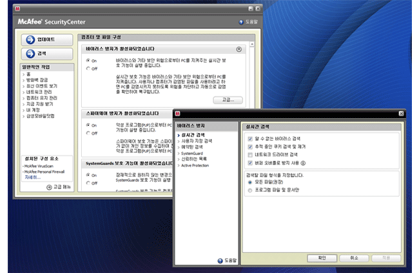The image size is (419, 273).
Task: Toggle 버퍼 오버플로 방지 사용 checkbox
Action: 250,163
